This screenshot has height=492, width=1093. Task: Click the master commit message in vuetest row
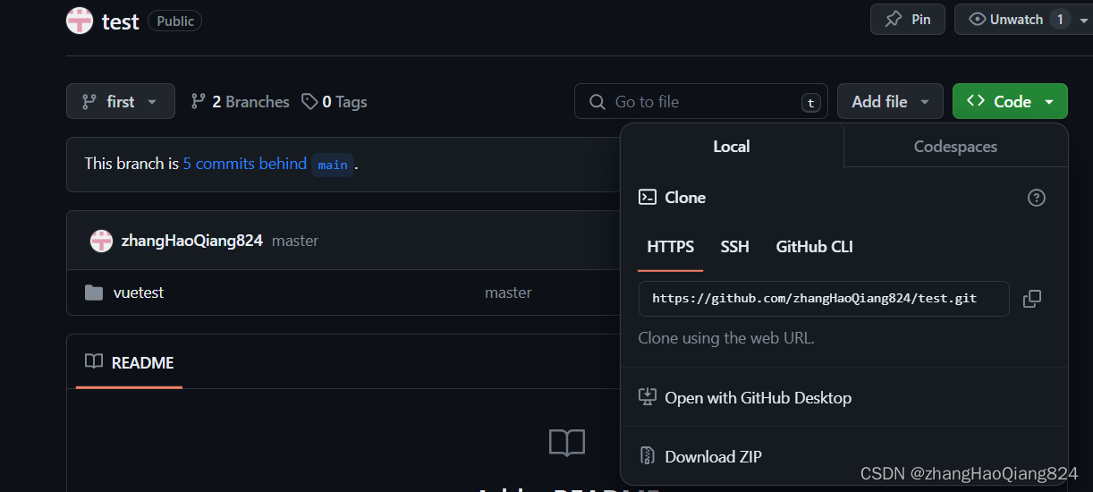(x=508, y=293)
